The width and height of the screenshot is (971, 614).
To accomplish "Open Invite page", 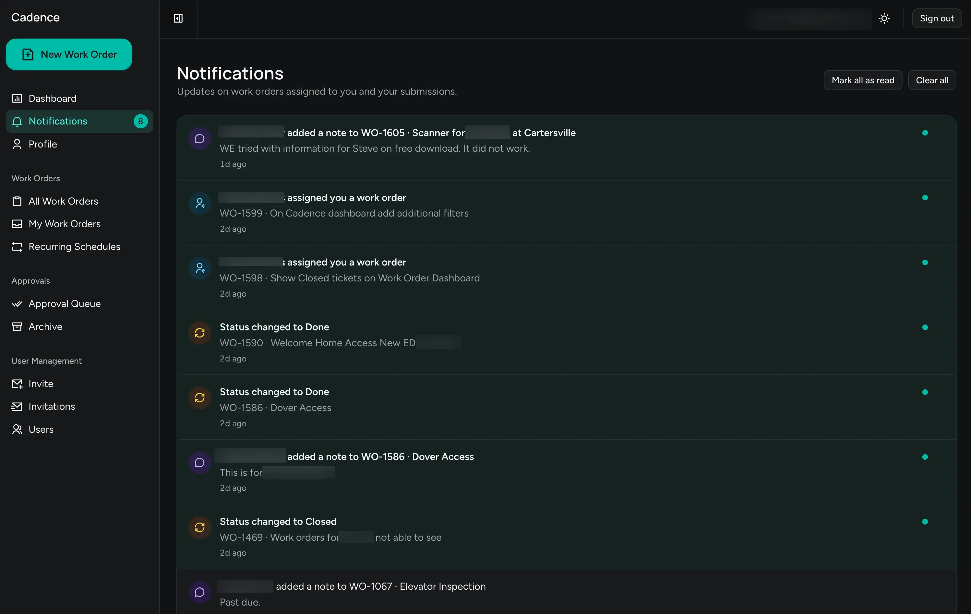I will [79, 384].
